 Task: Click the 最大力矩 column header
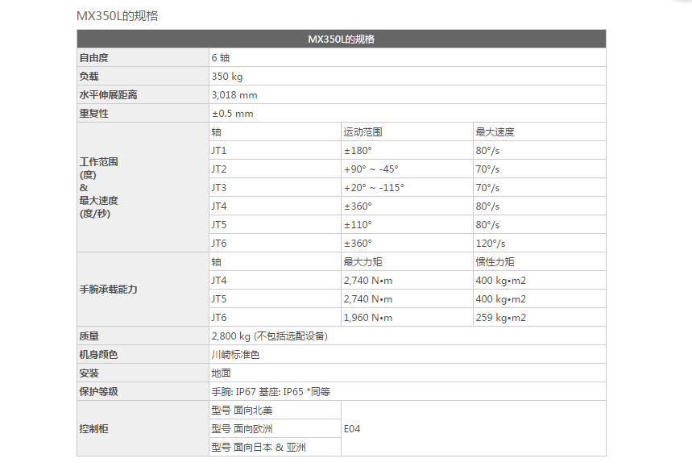click(363, 261)
